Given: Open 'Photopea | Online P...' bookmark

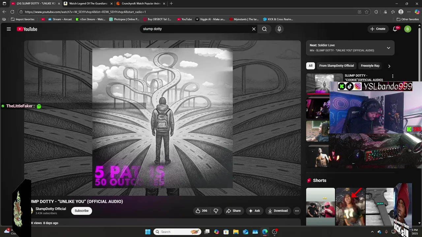Looking at the screenshot, I should (124, 19).
